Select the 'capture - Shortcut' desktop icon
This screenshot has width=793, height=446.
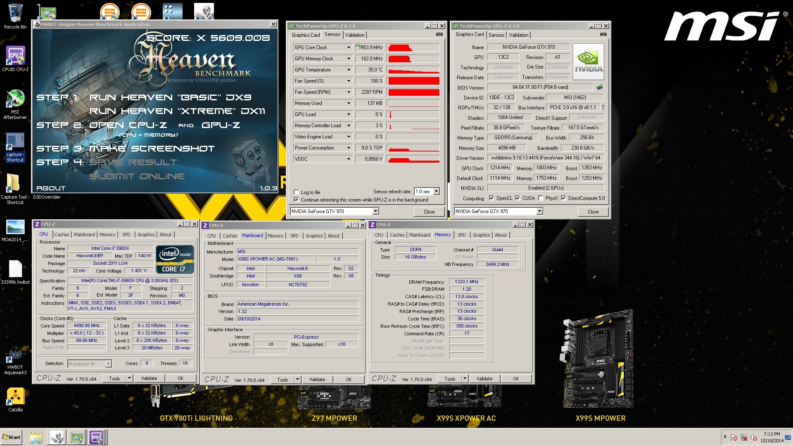pos(15,147)
